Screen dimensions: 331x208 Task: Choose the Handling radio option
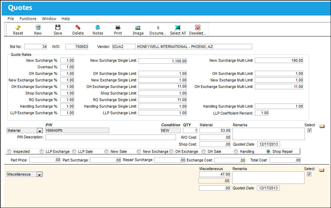(236, 151)
